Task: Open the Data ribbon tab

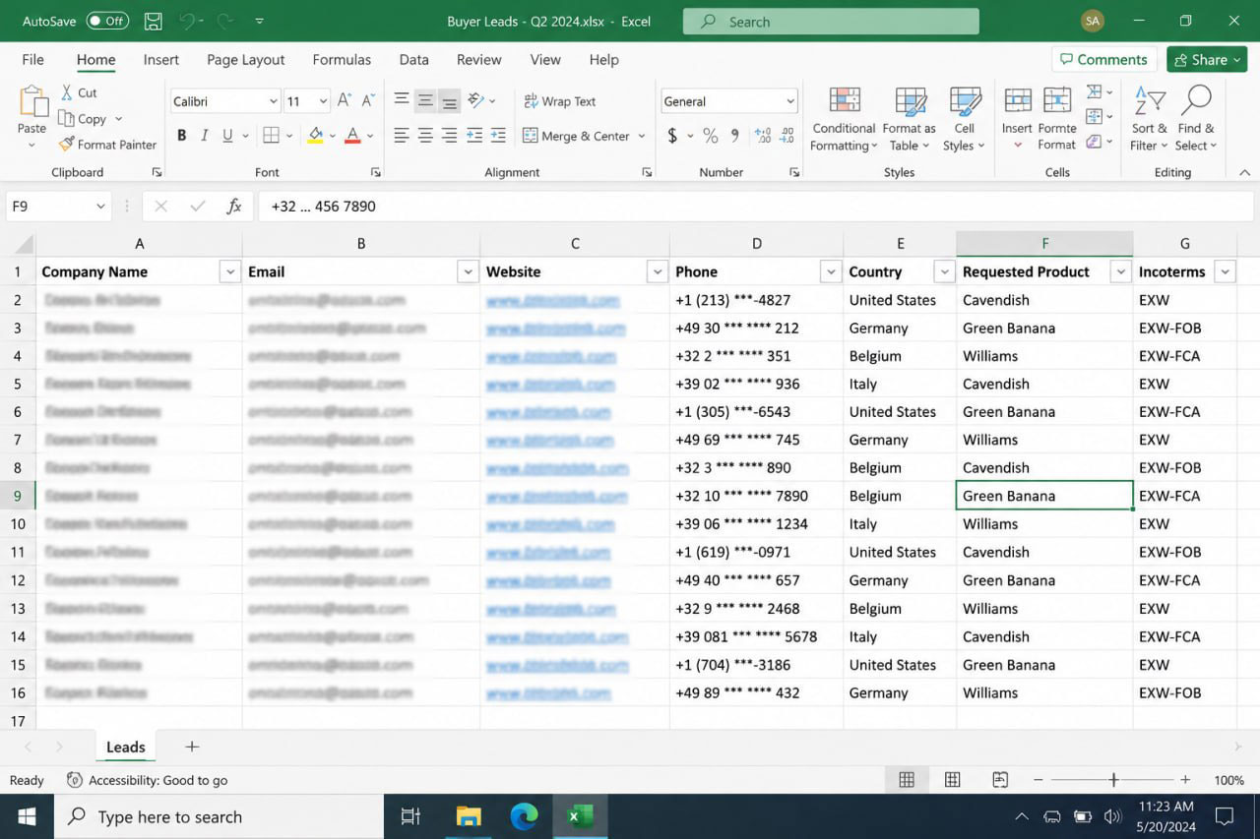Action: click(413, 59)
